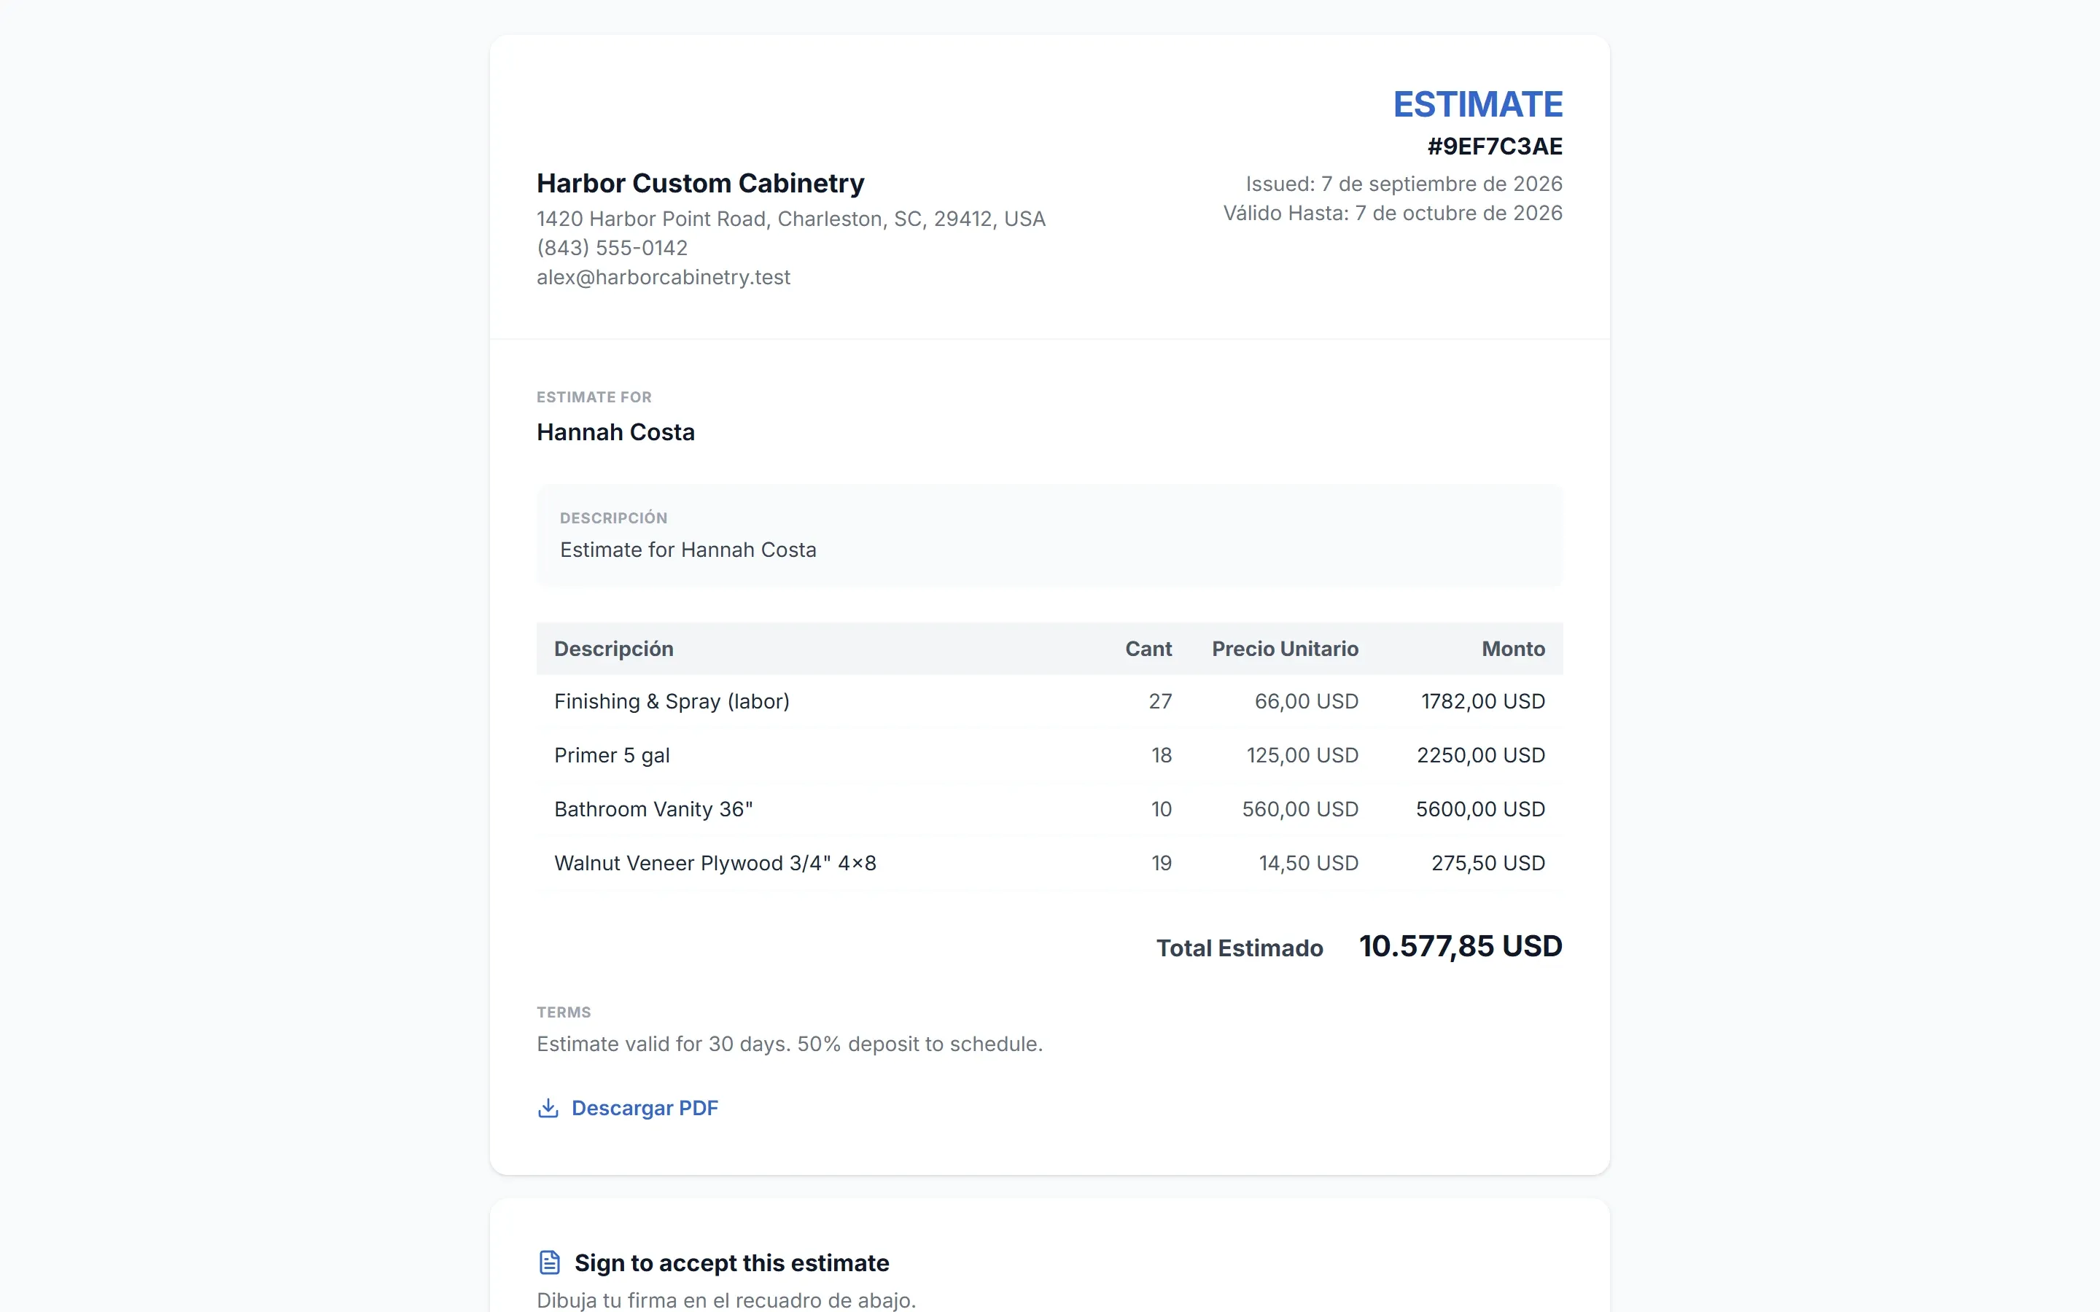
Task: Click unit price 560,00 USD
Action: 1300,810
